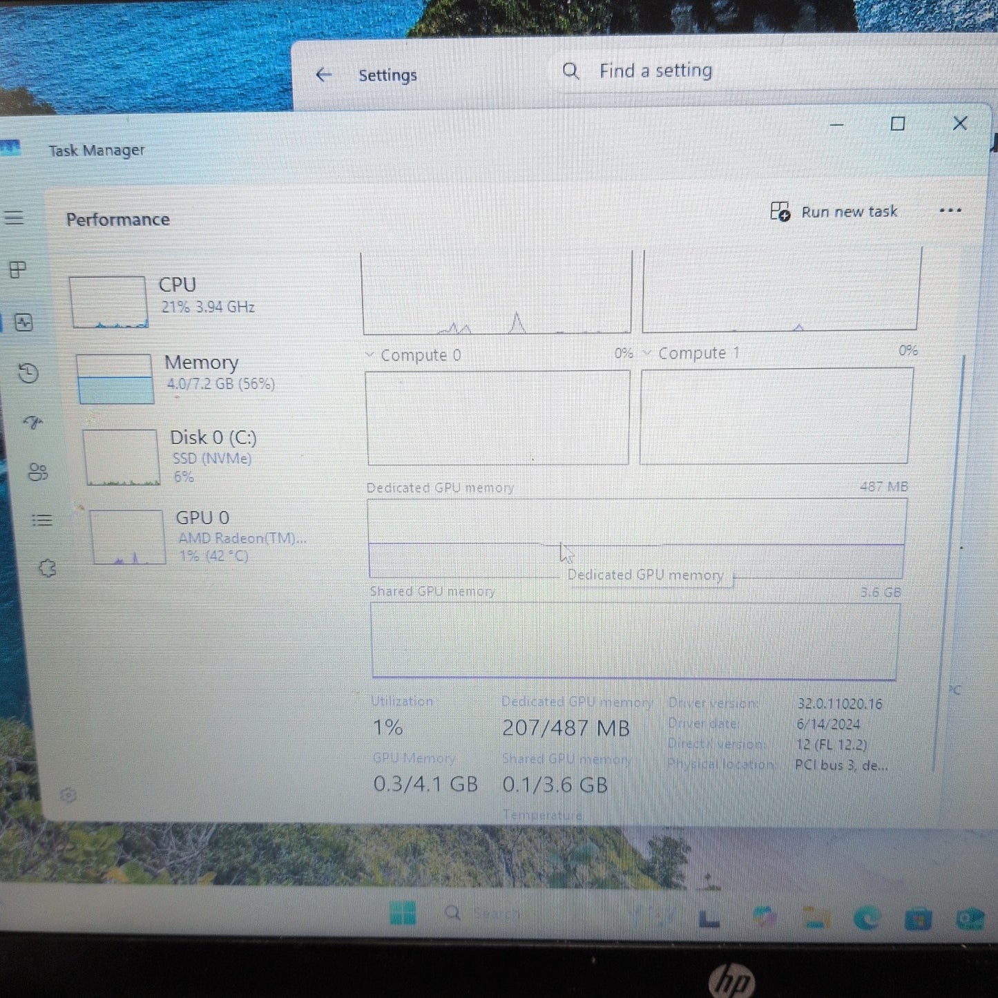This screenshot has width=998, height=998.
Task: Click the Compute 0 graph
Action: click(x=497, y=417)
